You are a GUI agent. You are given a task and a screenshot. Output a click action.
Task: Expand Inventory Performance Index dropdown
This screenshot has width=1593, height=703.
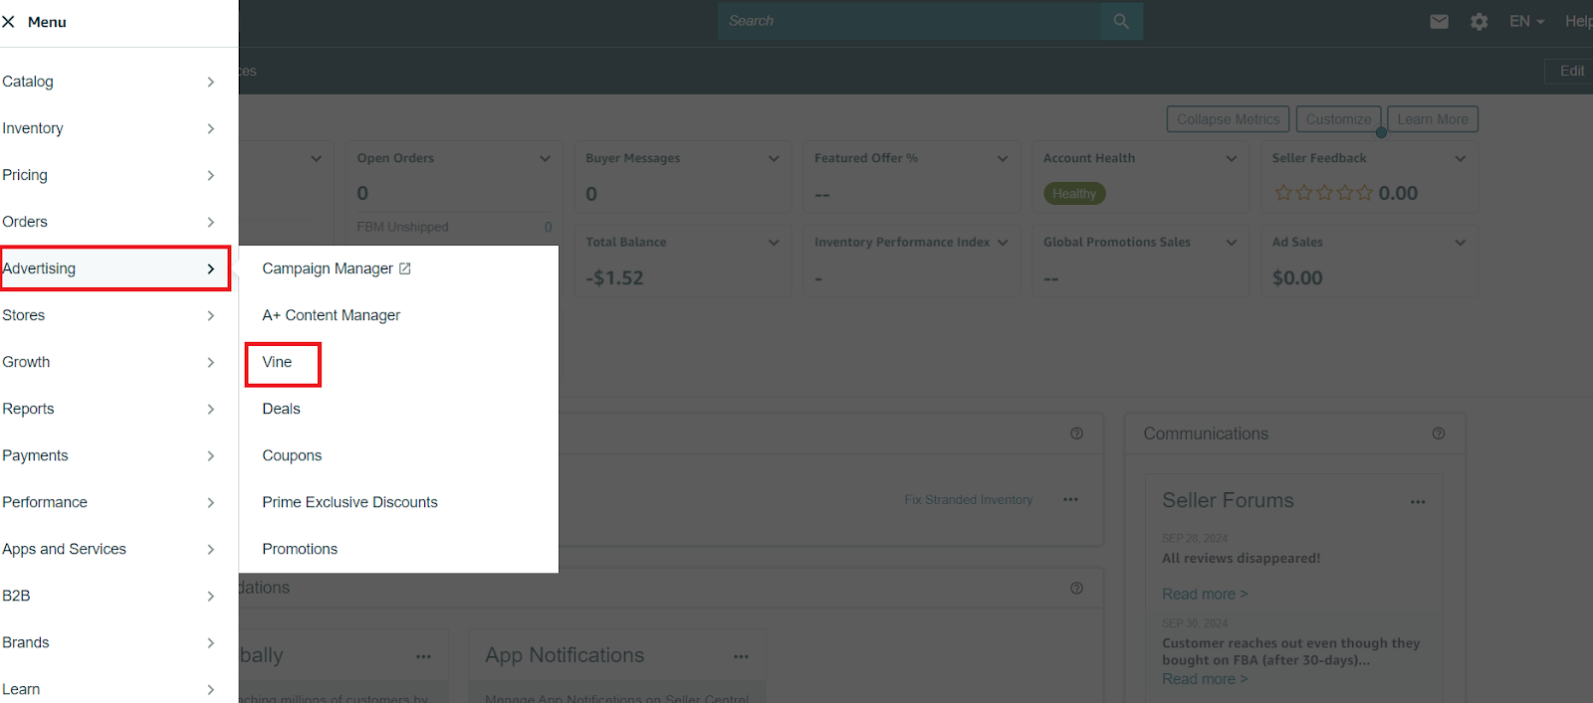point(1003,242)
